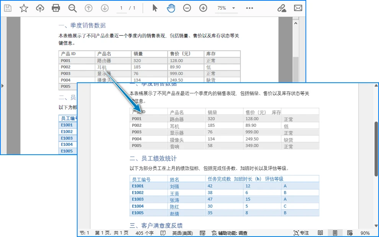Star the document as a favorite
The height and width of the screenshot is (237, 379).
24,8
